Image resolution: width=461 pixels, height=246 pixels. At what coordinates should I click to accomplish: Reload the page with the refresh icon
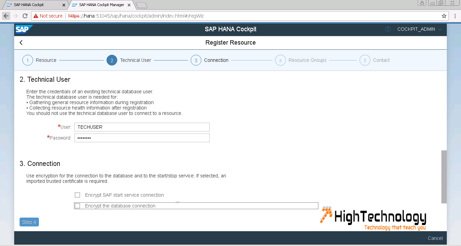pos(25,16)
